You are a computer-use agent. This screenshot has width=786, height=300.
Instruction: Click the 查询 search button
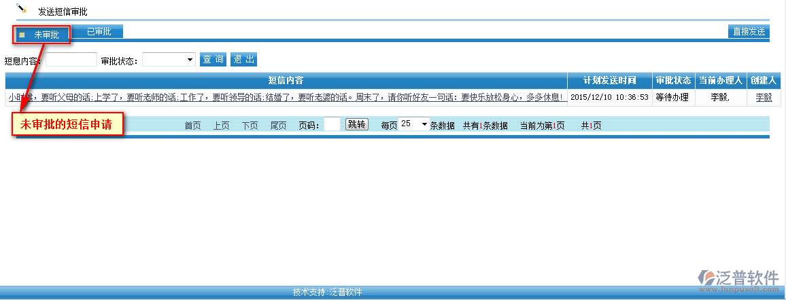coord(213,60)
